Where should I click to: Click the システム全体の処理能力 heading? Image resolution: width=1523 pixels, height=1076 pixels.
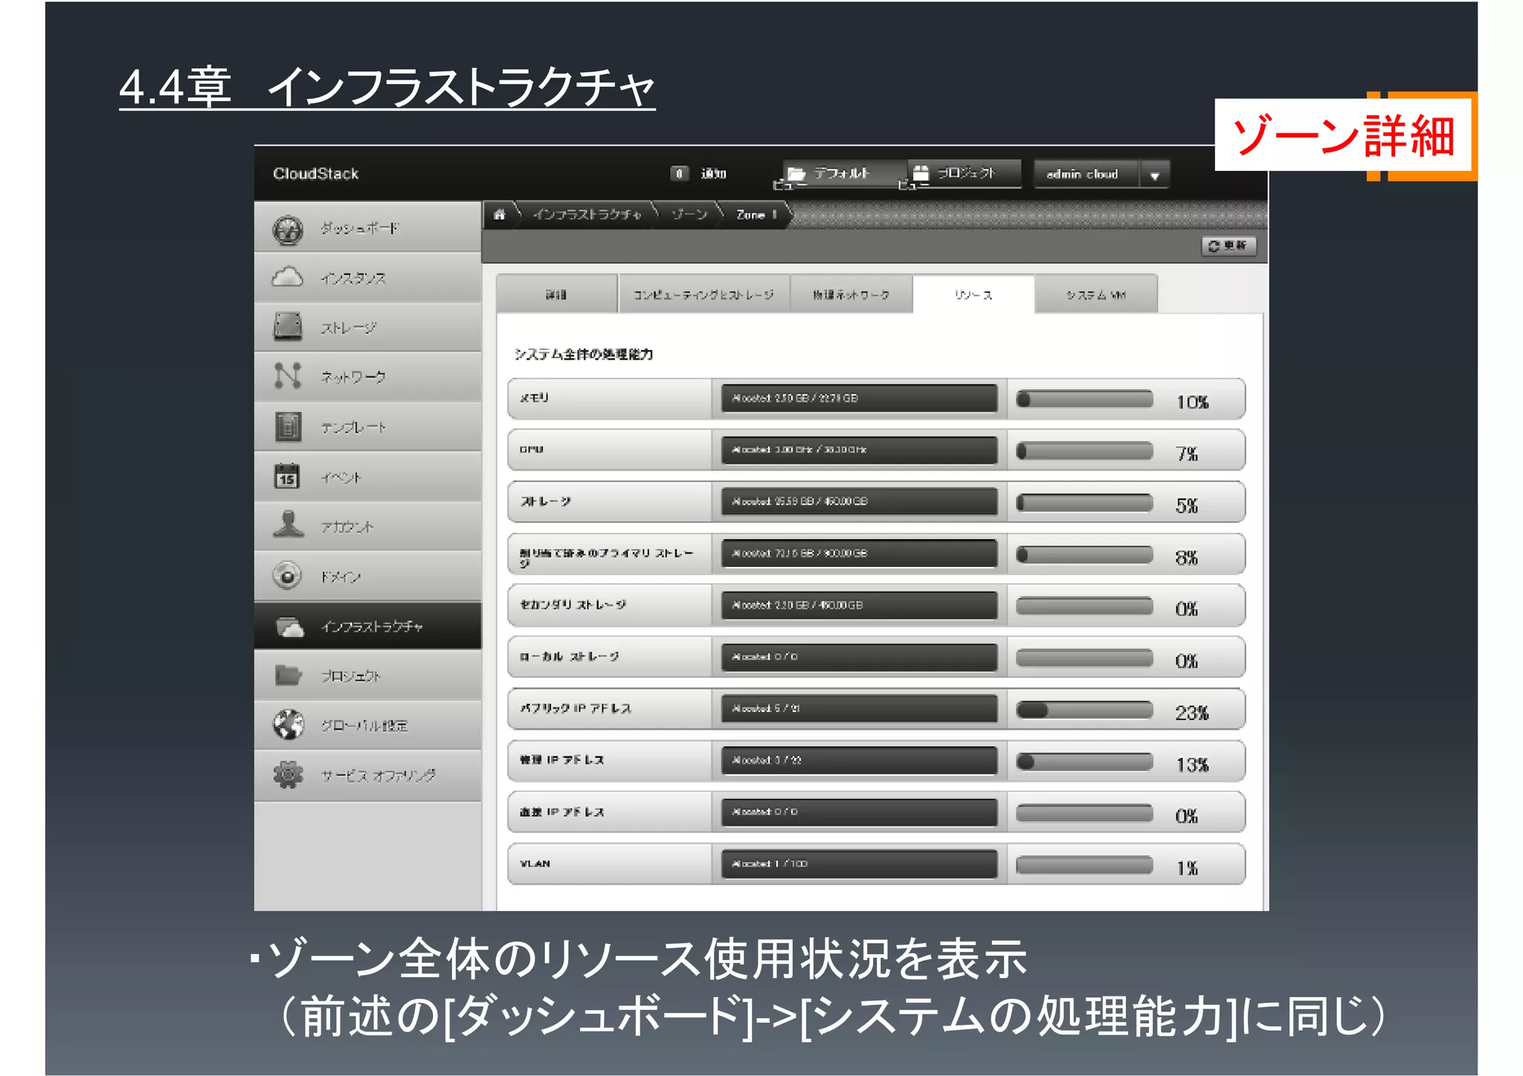pos(584,354)
